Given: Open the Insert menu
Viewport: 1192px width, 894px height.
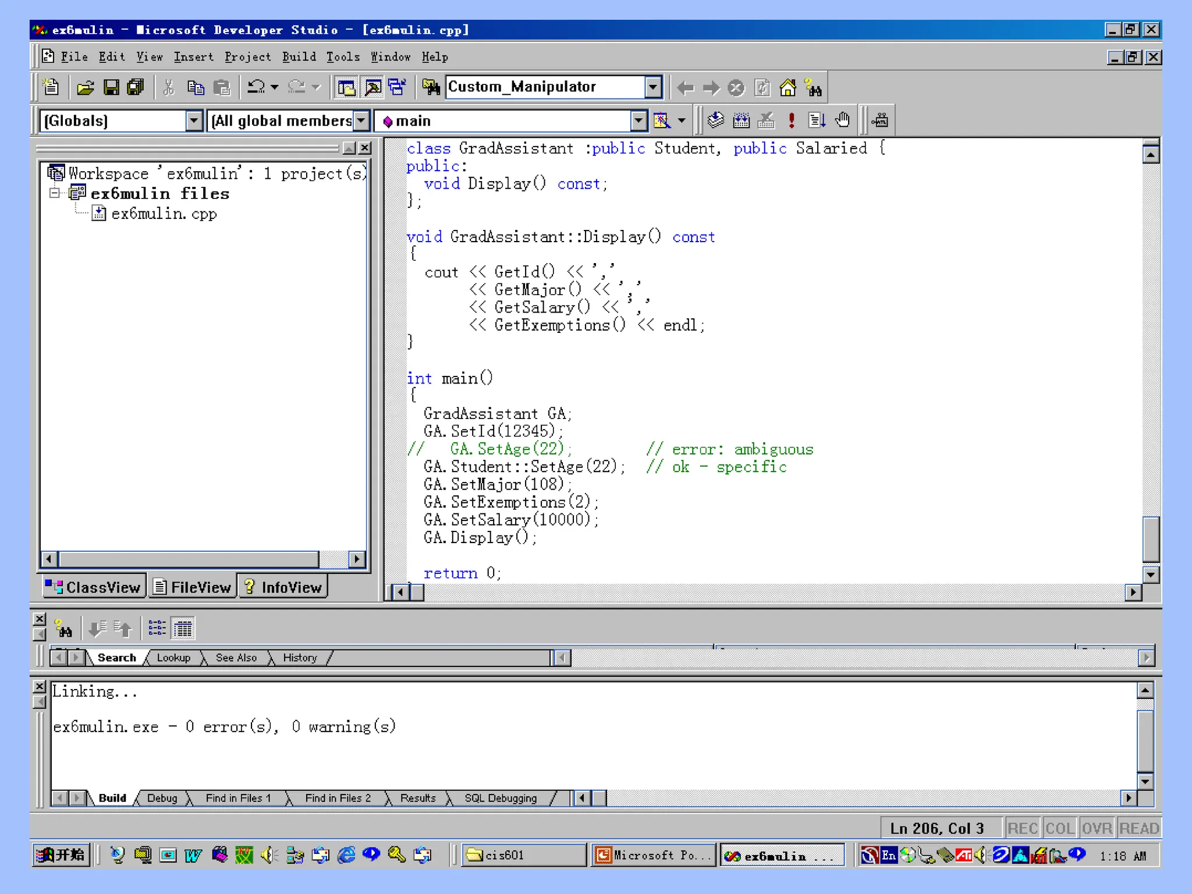Looking at the screenshot, I should [x=193, y=57].
